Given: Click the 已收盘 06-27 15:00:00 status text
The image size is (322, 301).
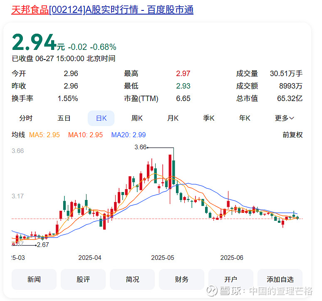Looking at the screenshot, I should (x=64, y=59).
